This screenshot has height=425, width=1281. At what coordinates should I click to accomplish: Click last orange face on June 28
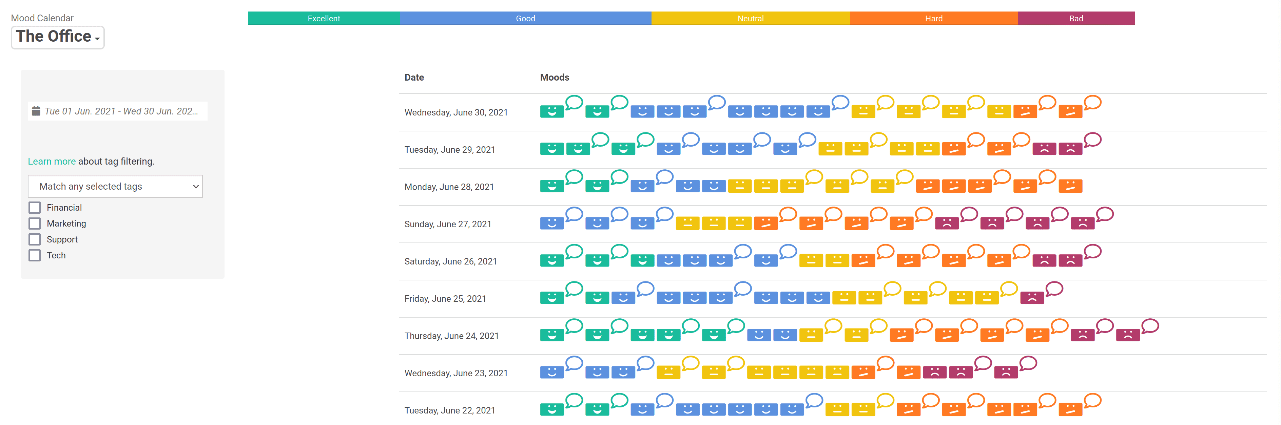tap(1070, 186)
